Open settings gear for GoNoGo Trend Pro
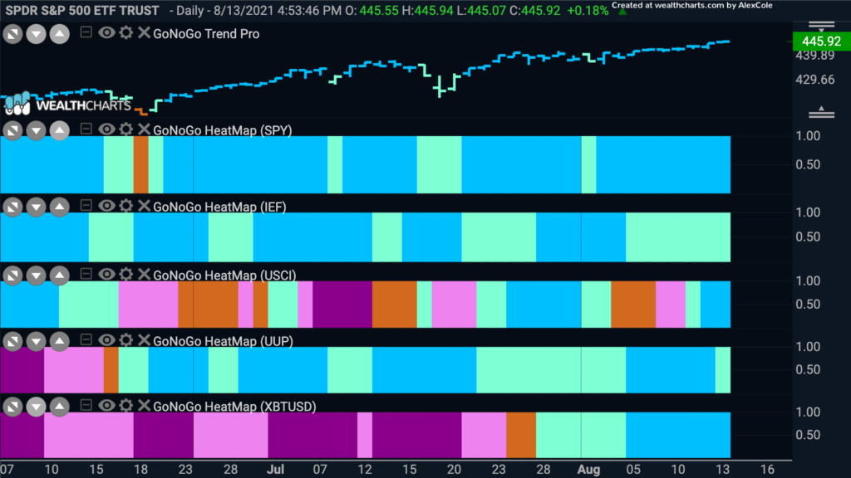851x478 pixels. click(126, 32)
